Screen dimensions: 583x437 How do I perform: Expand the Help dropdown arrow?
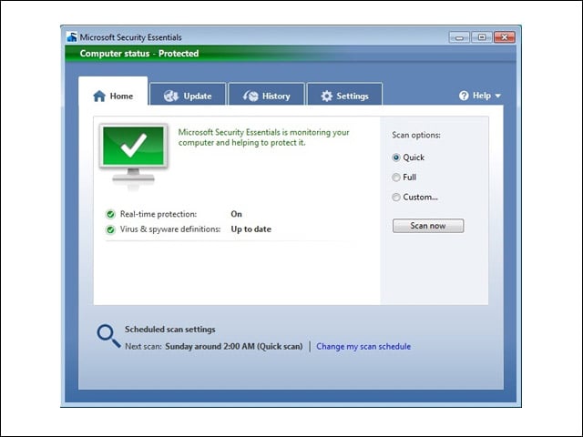498,96
